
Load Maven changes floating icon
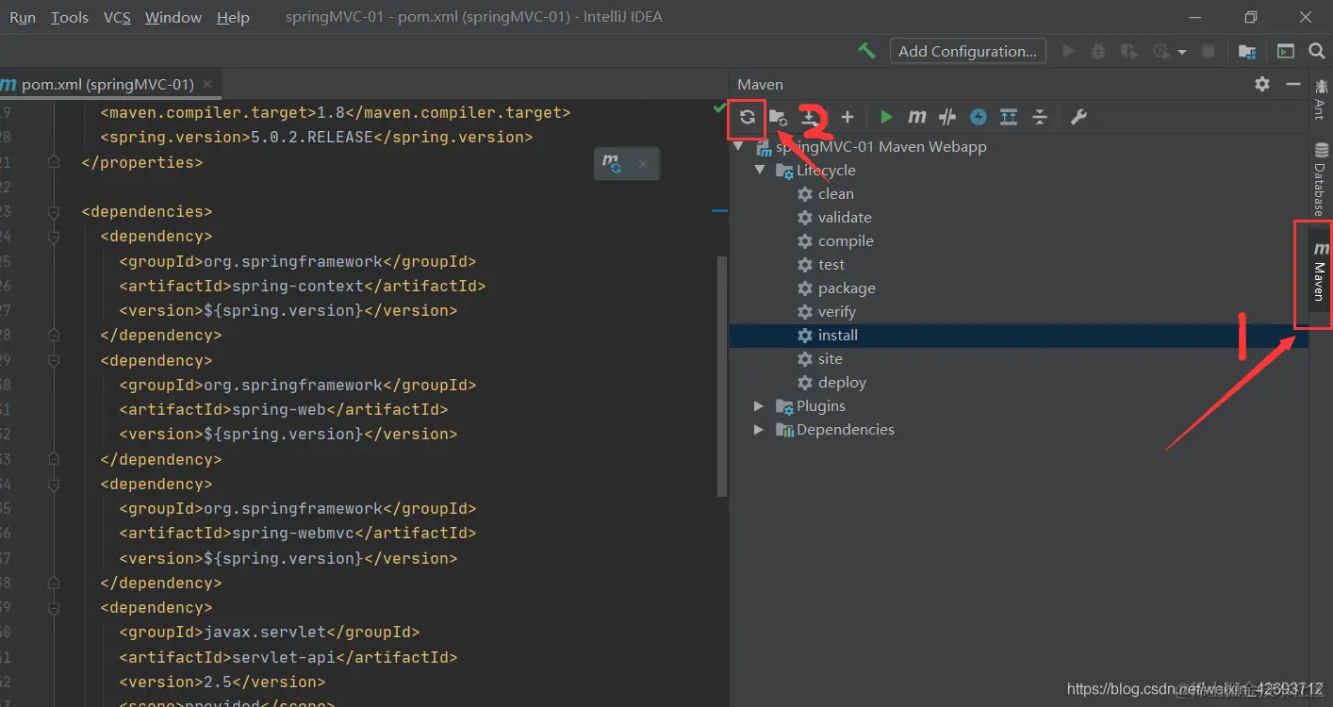[612, 163]
